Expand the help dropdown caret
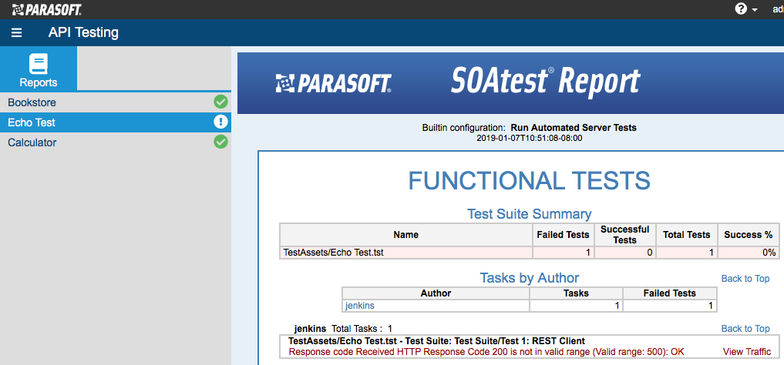Viewport: 784px width, 365px height. click(x=755, y=10)
